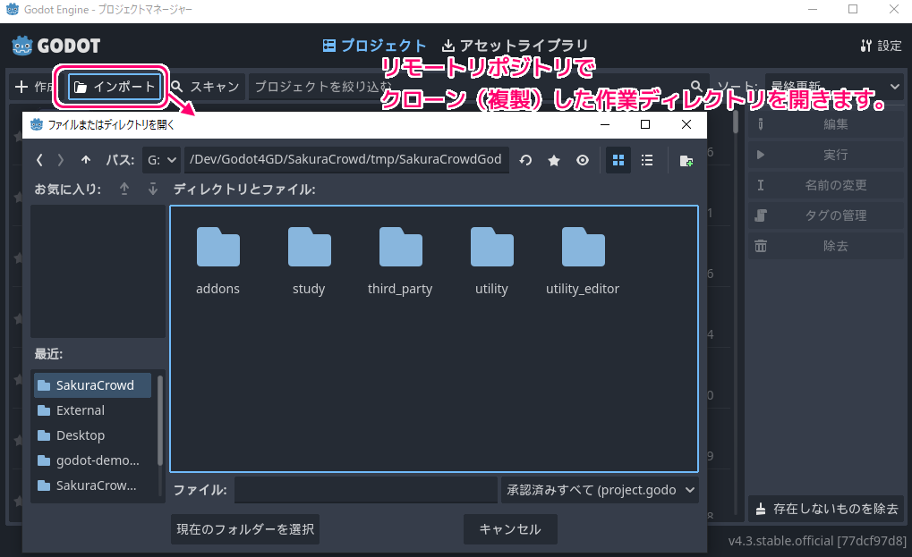The width and height of the screenshot is (912, 557).
Task: Click the キャンセル button
Action: (509, 529)
